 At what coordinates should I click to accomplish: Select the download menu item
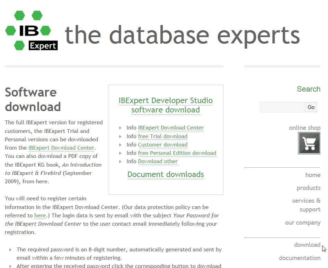point(307,245)
